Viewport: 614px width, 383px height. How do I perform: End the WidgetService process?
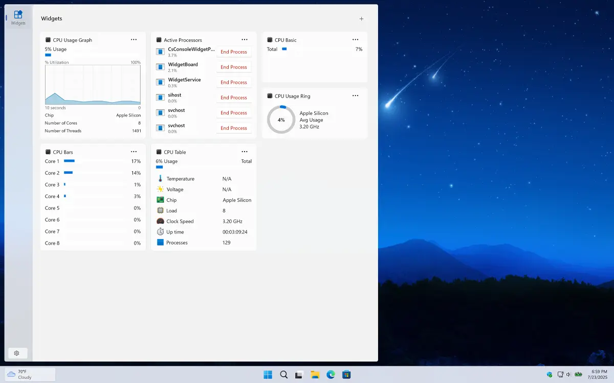click(234, 82)
